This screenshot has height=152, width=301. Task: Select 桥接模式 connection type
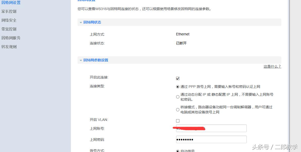[178, 110]
